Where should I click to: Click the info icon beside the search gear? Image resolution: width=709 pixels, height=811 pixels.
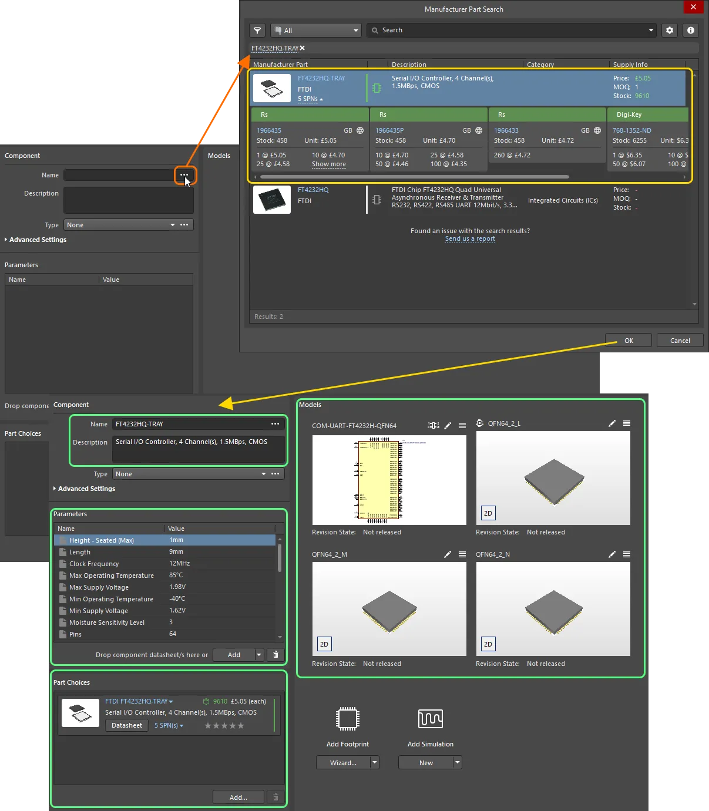691,30
